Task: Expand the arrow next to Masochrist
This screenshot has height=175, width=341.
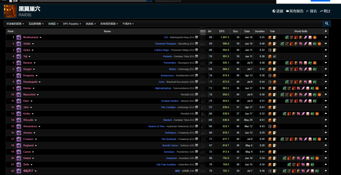Action: (x=38, y=95)
